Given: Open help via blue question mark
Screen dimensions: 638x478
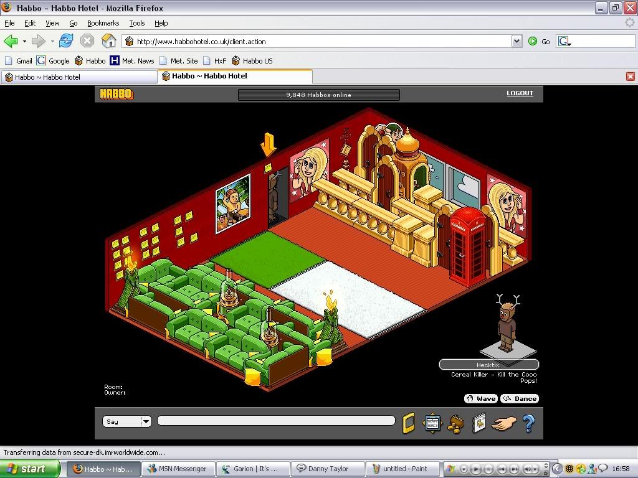Looking at the screenshot, I should tap(528, 423).
